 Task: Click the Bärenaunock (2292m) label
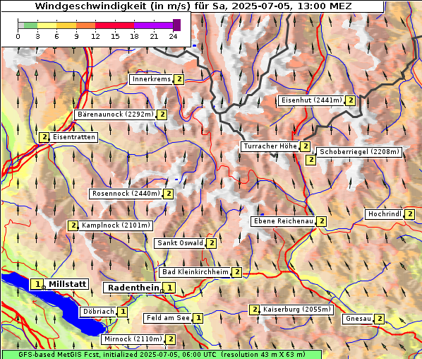116,114
